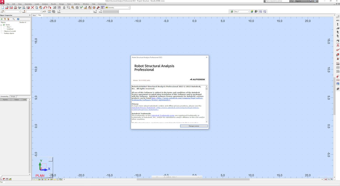
Task: Click the Layout selection icon beside the Geometry dropdown
Action: click(103, 7)
